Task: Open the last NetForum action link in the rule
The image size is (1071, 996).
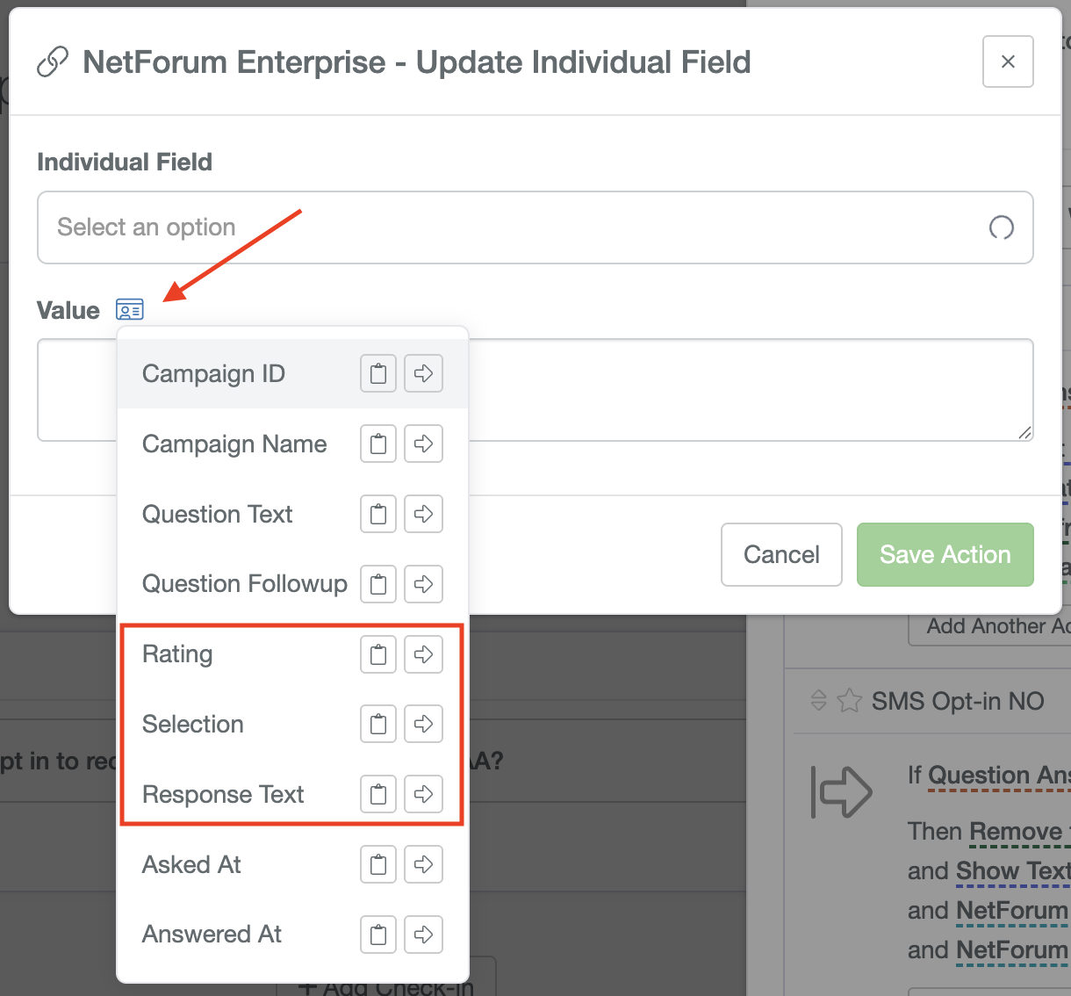Action: [x=1013, y=950]
